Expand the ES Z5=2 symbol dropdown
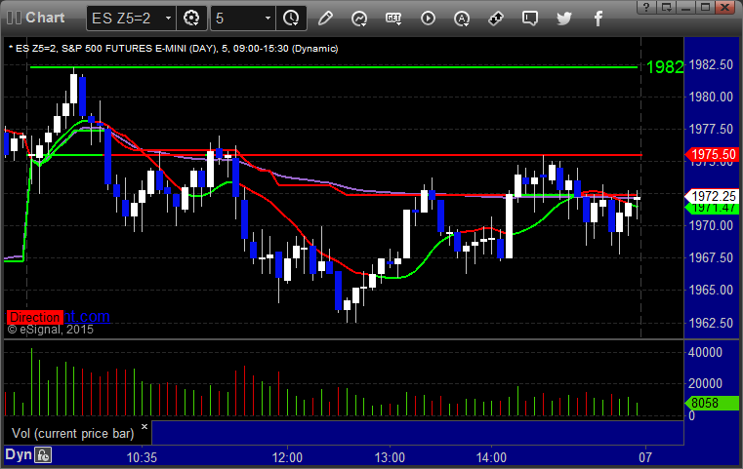Viewport: 743px width, 469px height. pyautogui.click(x=168, y=19)
